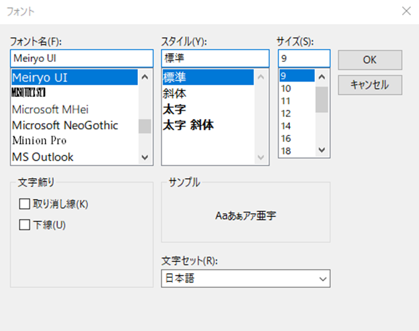The image size is (419, 331).
Task: Select the 斜体 italic style
Action: (x=175, y=93)
